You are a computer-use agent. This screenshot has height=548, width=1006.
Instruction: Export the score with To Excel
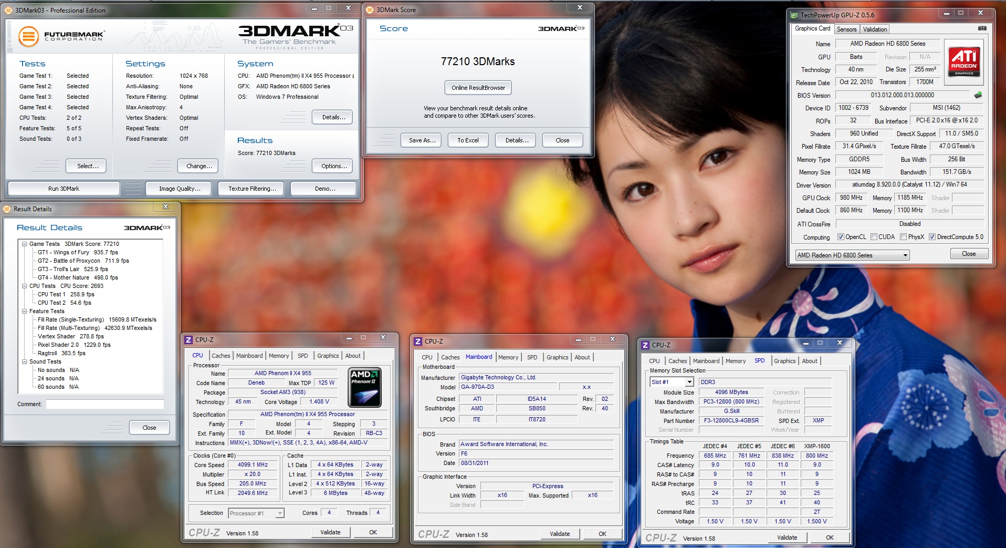tap(468, 140)
